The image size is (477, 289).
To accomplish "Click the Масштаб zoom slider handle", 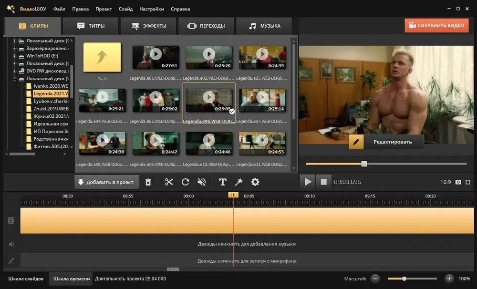I will pyautogui.click(x=404, y=279).
